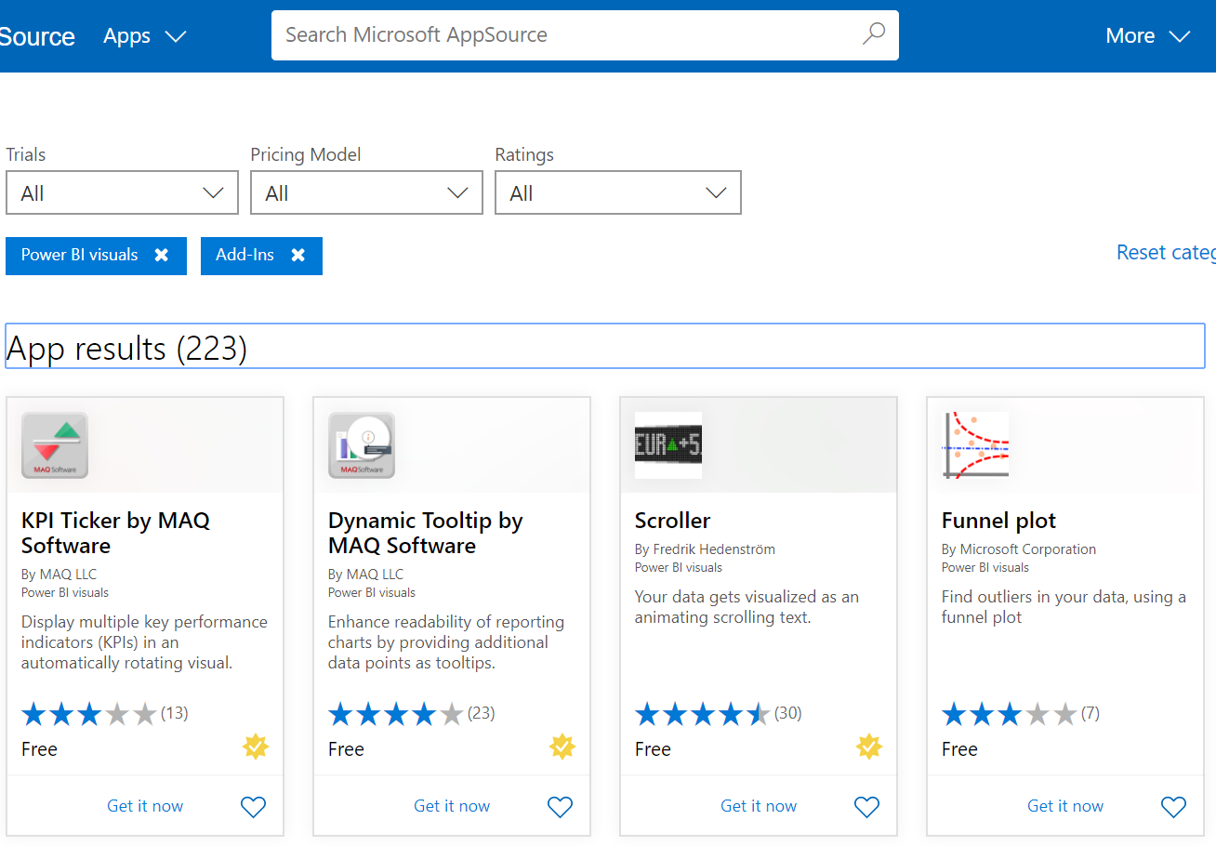Add KPI Ticker to favorites heart
Image resolution: width=1216 pixels, height=846 pixels.
pyautogui.click(x=253, y=807)
